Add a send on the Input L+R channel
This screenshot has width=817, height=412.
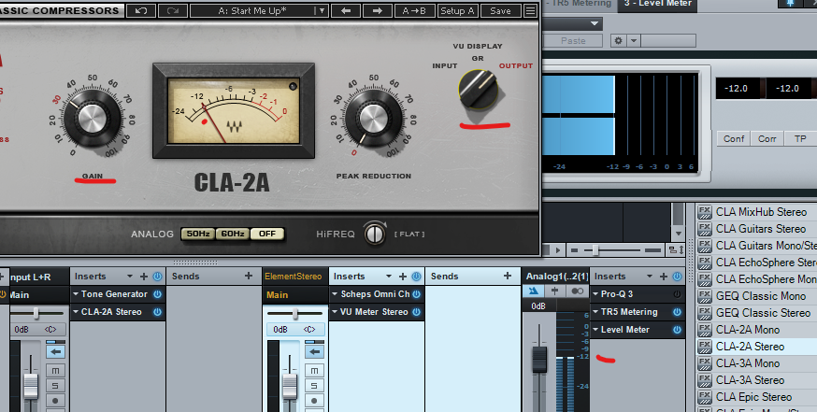tap(248, 277)
